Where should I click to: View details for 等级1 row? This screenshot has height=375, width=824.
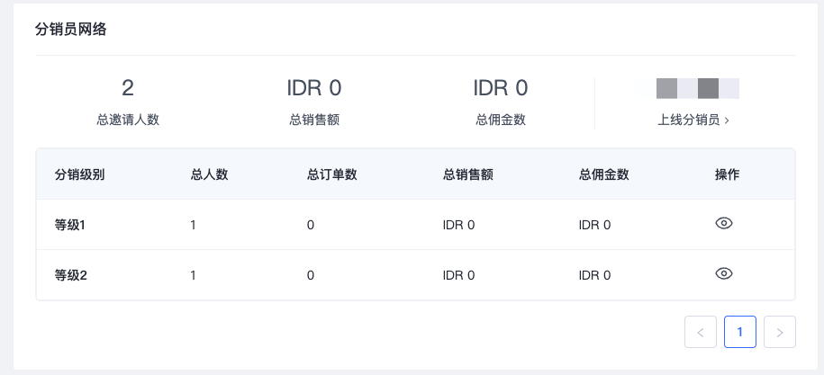tap(724, 224)
